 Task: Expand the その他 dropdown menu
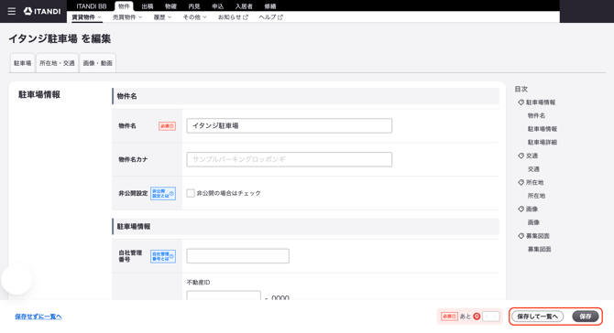[x=194, y=17]
